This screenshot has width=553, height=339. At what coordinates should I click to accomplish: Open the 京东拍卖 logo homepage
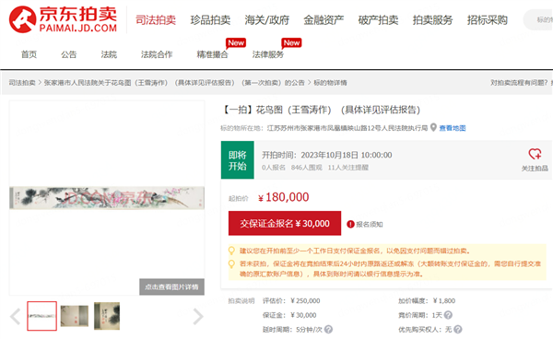(x=63, y=19)
